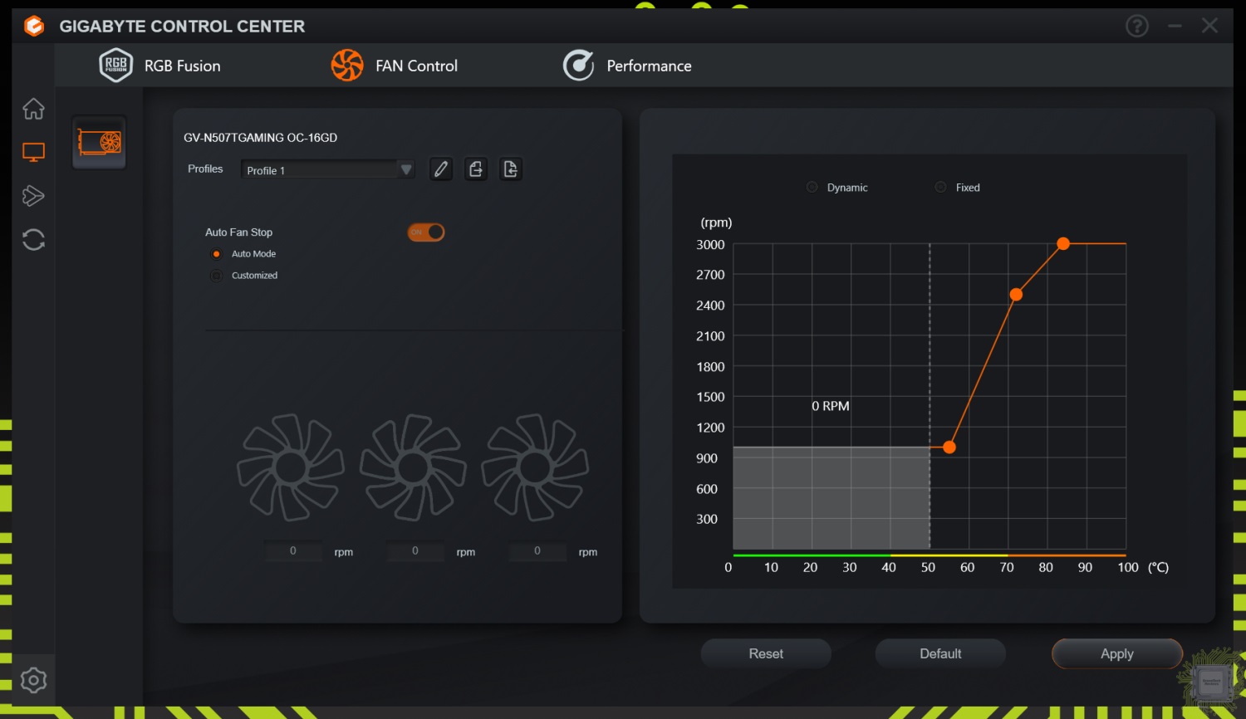Click the pencil edit profile icon
The height and width of the screenshot is (719, 1246).
[441, 169]
